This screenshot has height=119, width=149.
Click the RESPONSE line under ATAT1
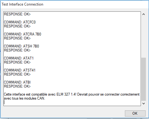click(17, 62)
